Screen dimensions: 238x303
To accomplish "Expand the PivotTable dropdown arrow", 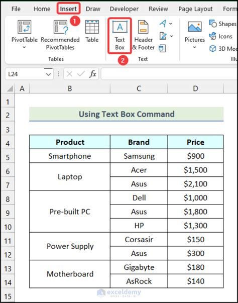I will pos(24,47).
